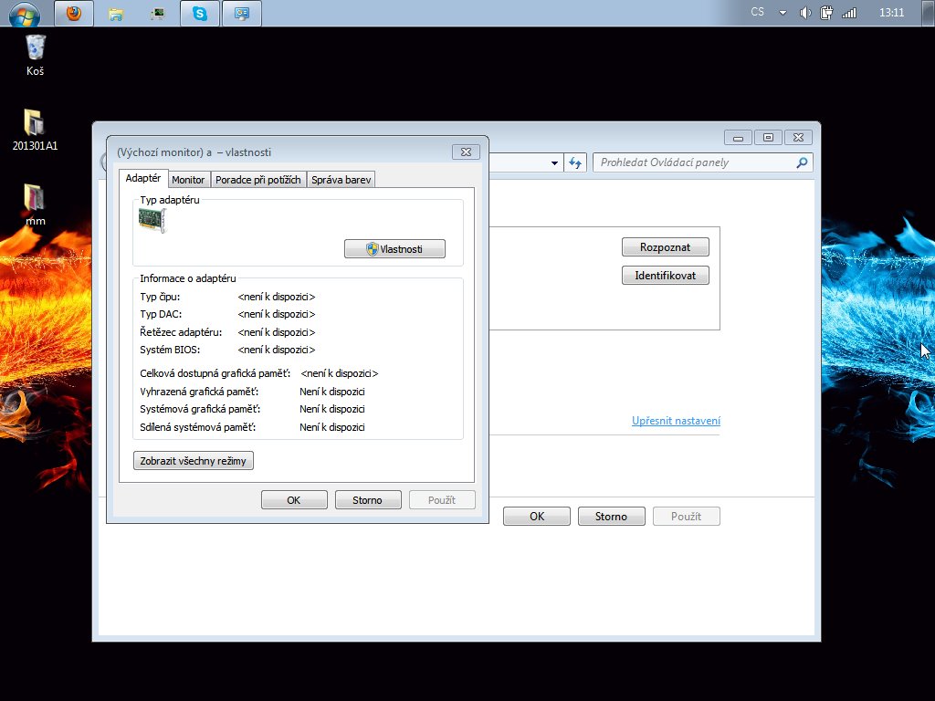The image size is (935, 701).
Task: Open Windows Explorer taskbar icon
Action: point(116,13)
